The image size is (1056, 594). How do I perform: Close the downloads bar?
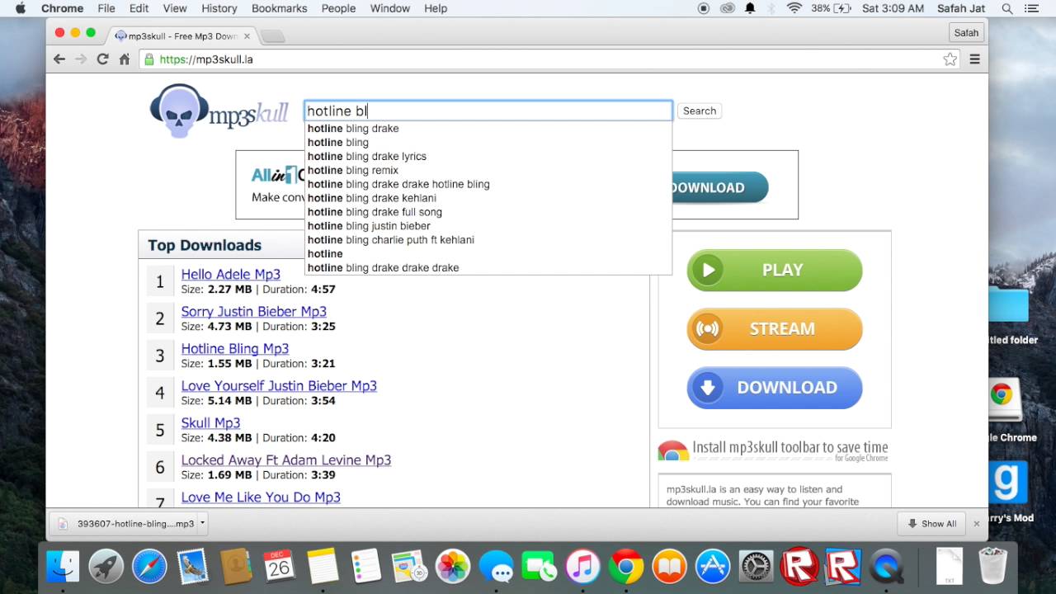click(x=976, y=523)
